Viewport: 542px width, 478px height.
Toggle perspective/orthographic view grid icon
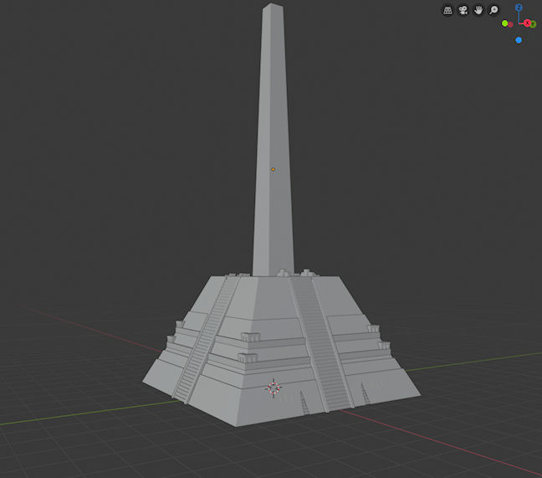click(x=448, y=10)
